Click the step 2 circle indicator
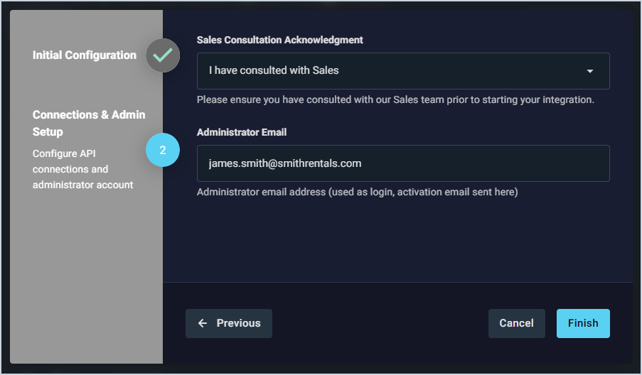 [x=163, y=151]
